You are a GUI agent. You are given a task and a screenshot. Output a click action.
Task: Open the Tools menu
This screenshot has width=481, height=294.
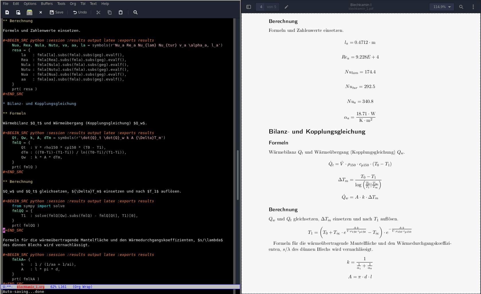[x=61, y=4]
